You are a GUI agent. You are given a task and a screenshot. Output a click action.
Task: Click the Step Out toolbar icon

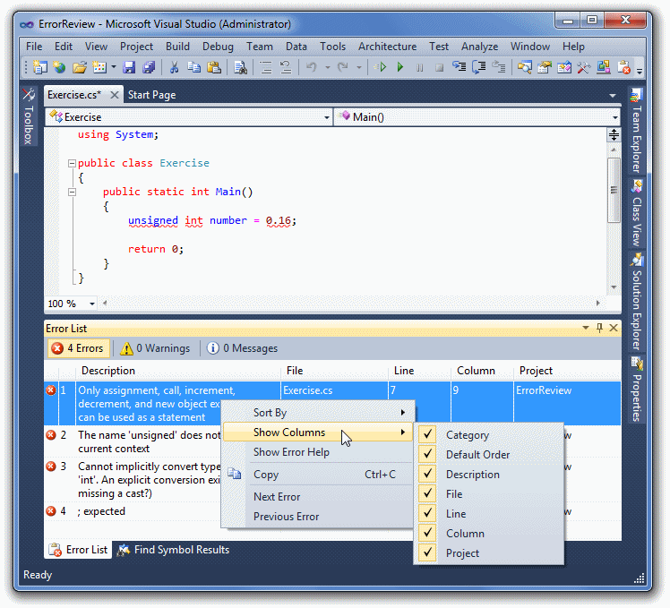tap(499, 67)
